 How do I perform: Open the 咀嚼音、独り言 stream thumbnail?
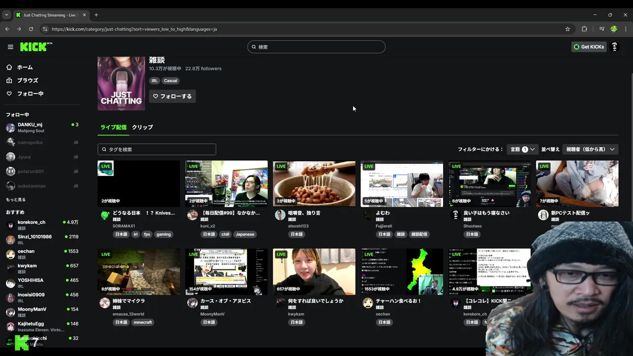pos(314,183)
